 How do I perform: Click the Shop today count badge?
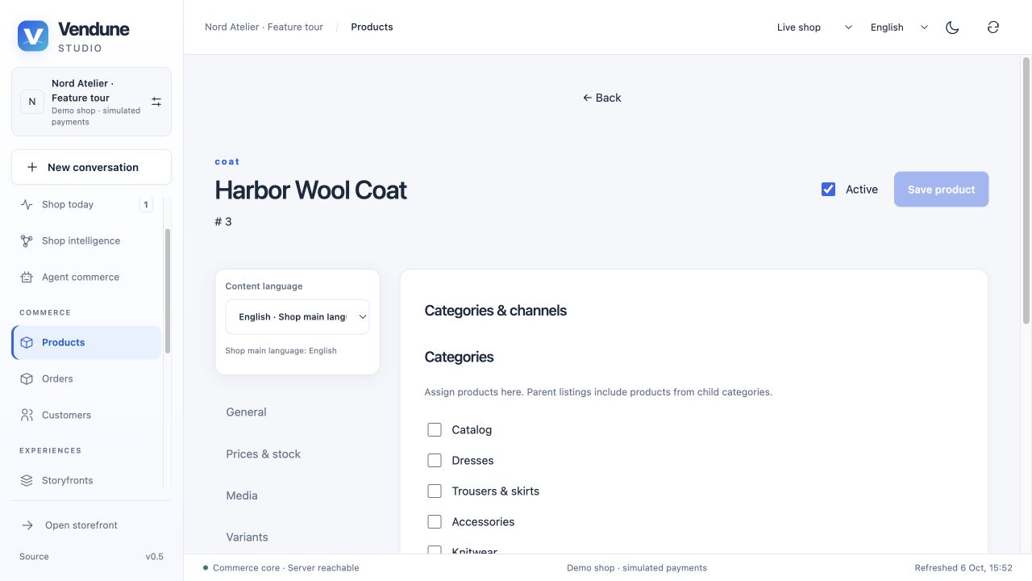[146, 205]
